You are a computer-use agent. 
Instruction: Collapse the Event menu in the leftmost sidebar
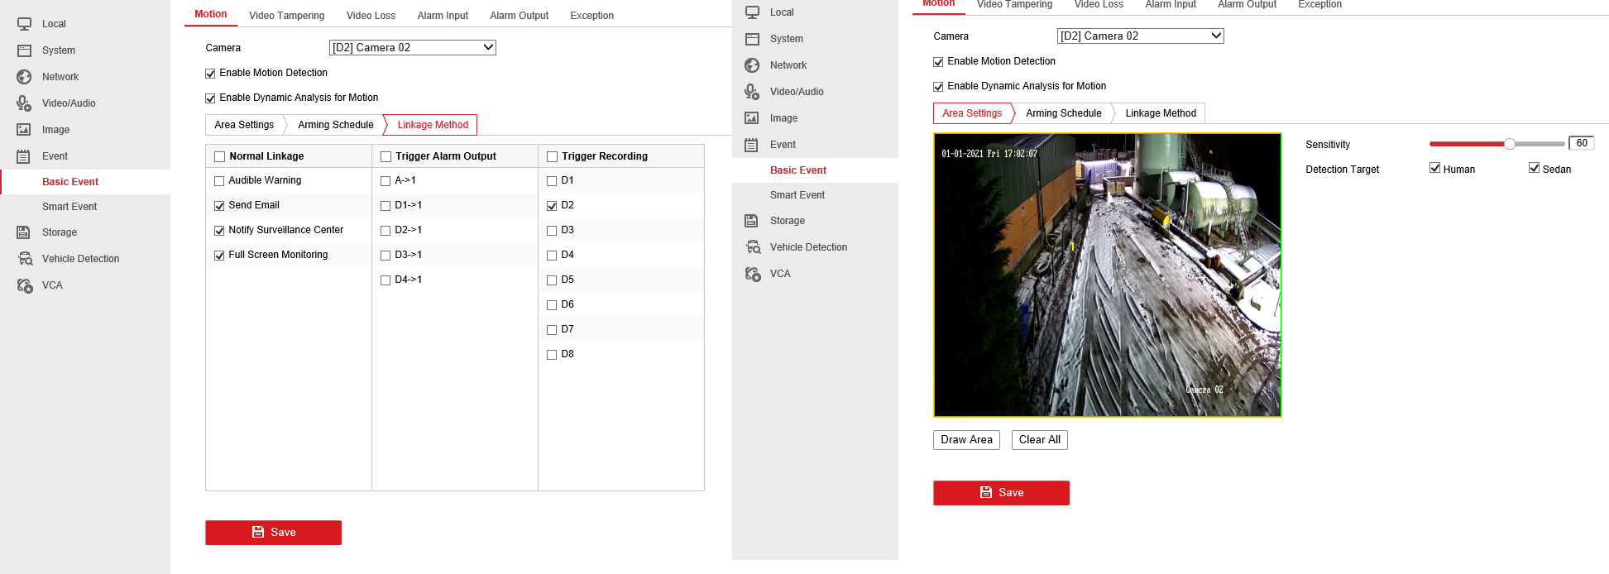tap(55, 156)
